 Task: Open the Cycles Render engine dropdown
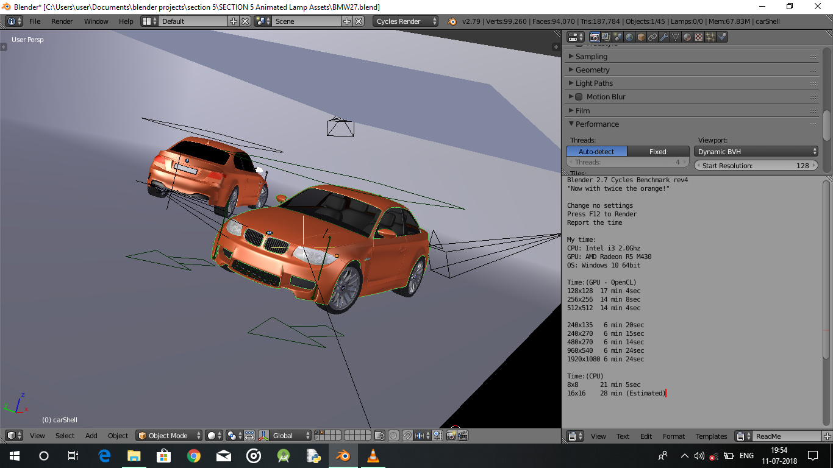click(x=406, y=21)
